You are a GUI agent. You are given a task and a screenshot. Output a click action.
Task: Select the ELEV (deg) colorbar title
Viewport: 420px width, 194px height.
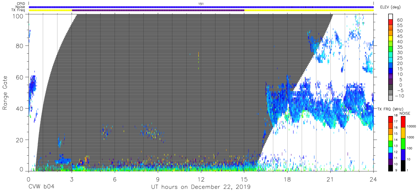390,7
